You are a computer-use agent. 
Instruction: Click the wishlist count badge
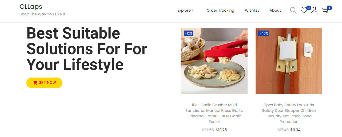pos(308,8)
